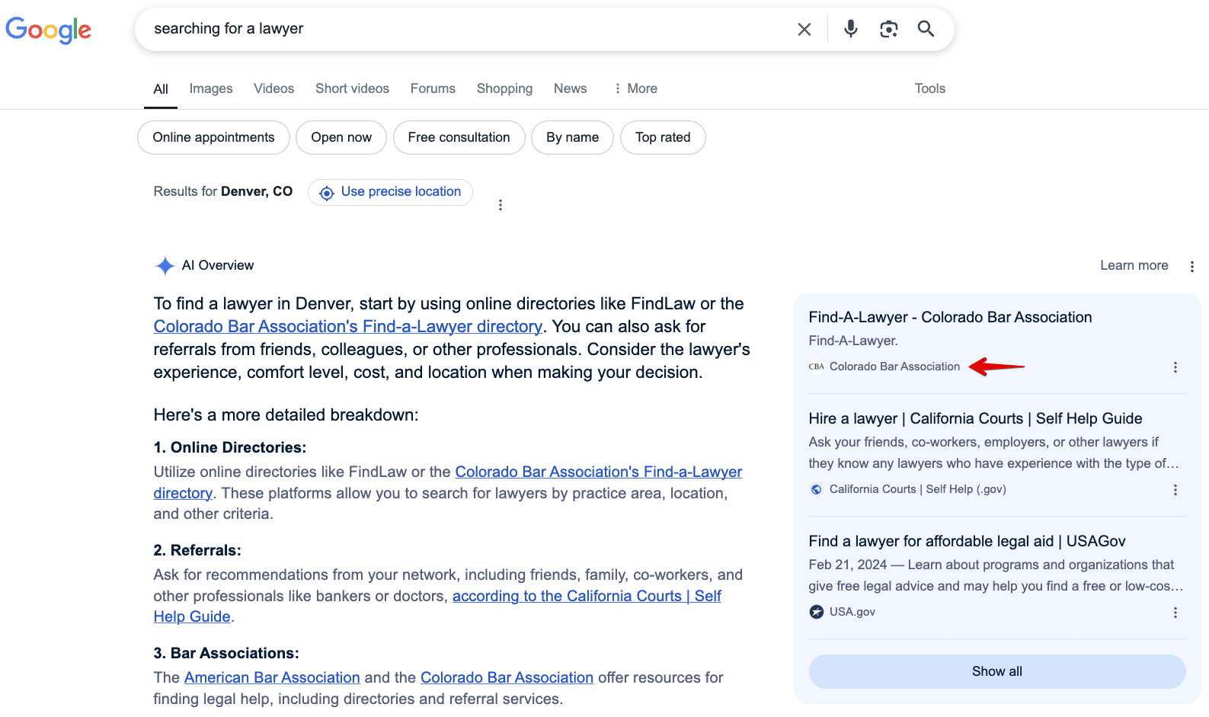Click the Show all sources button
Viewport: 1209px width, 717px height.
coord(997,671)
